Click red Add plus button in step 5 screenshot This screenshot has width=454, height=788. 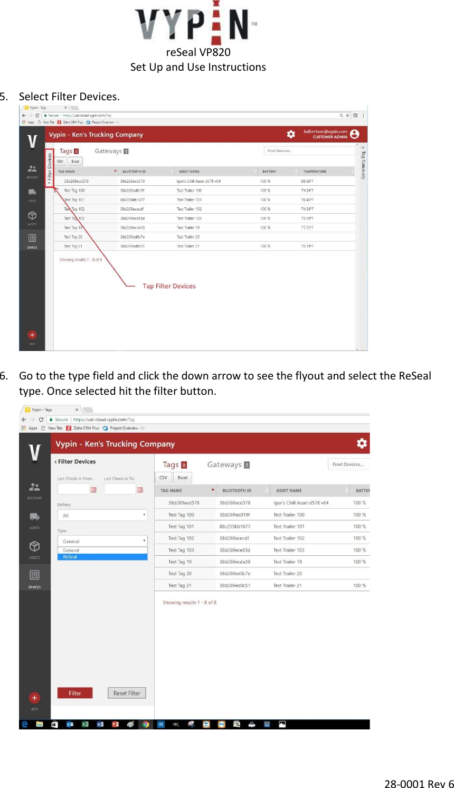click(x=32, y=335)
